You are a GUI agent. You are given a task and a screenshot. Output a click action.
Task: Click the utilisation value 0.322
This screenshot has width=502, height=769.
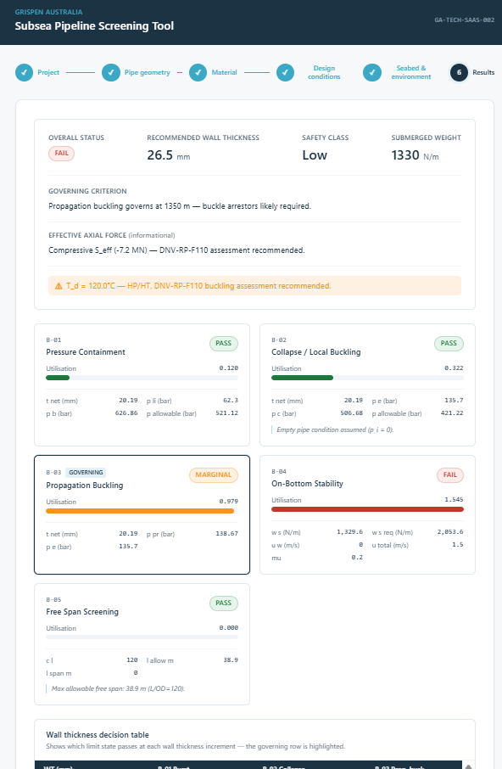[454, 368]
